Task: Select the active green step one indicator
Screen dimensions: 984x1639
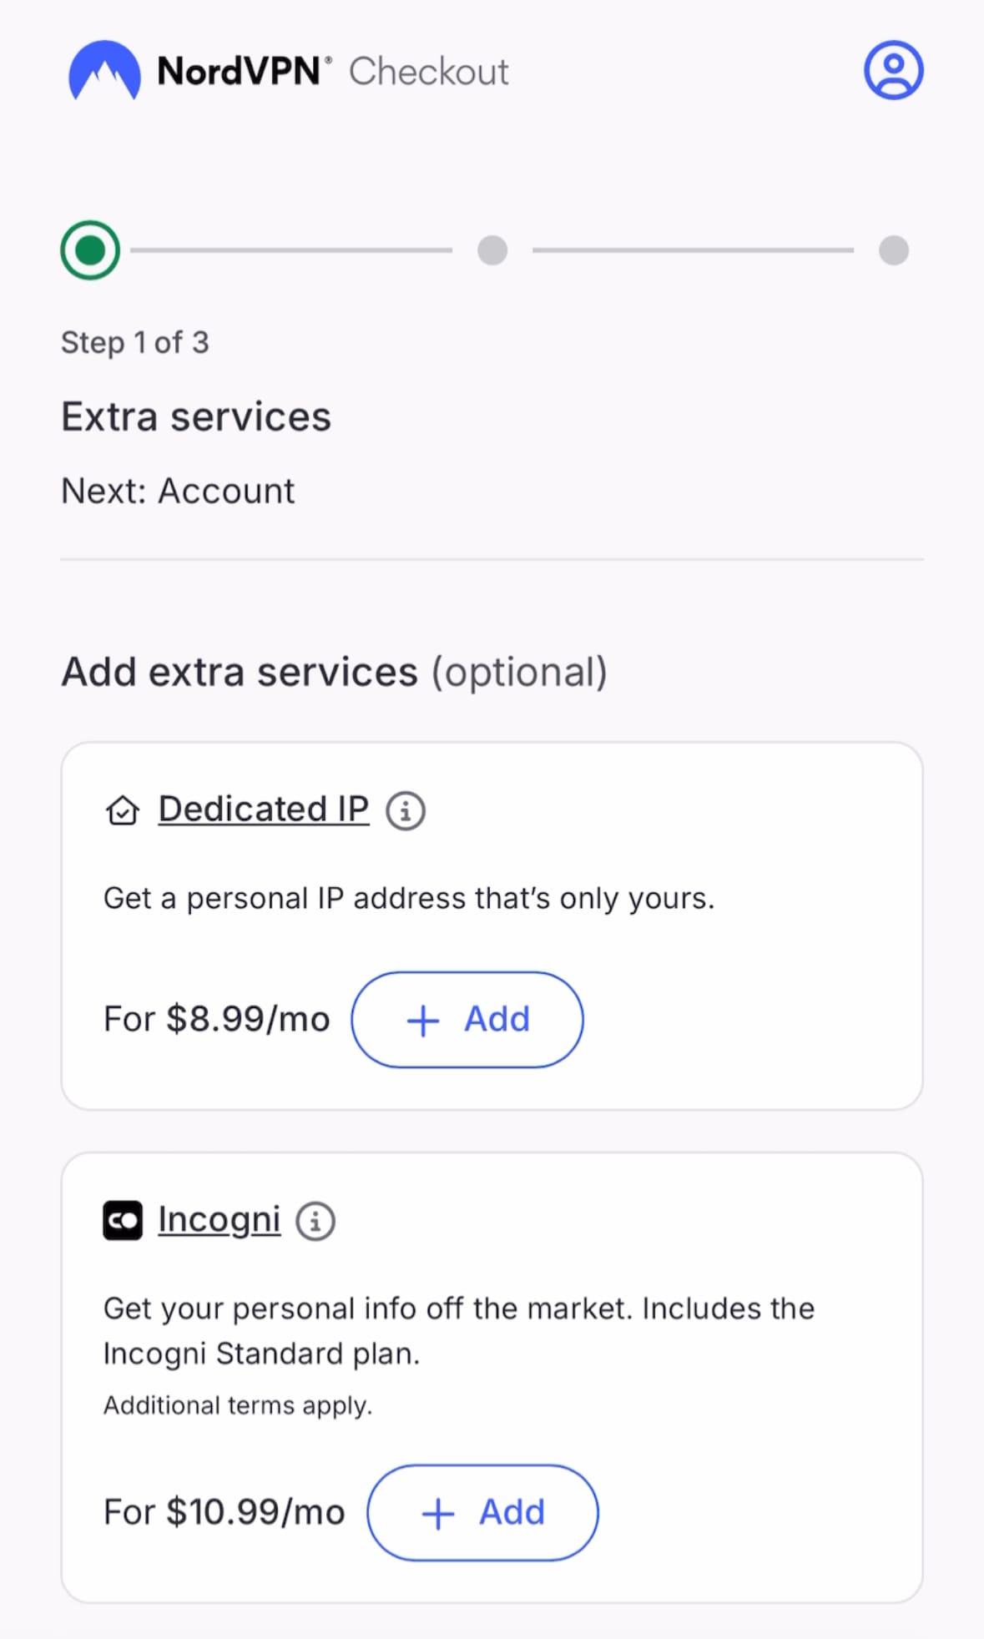Action: click(90, 250)
